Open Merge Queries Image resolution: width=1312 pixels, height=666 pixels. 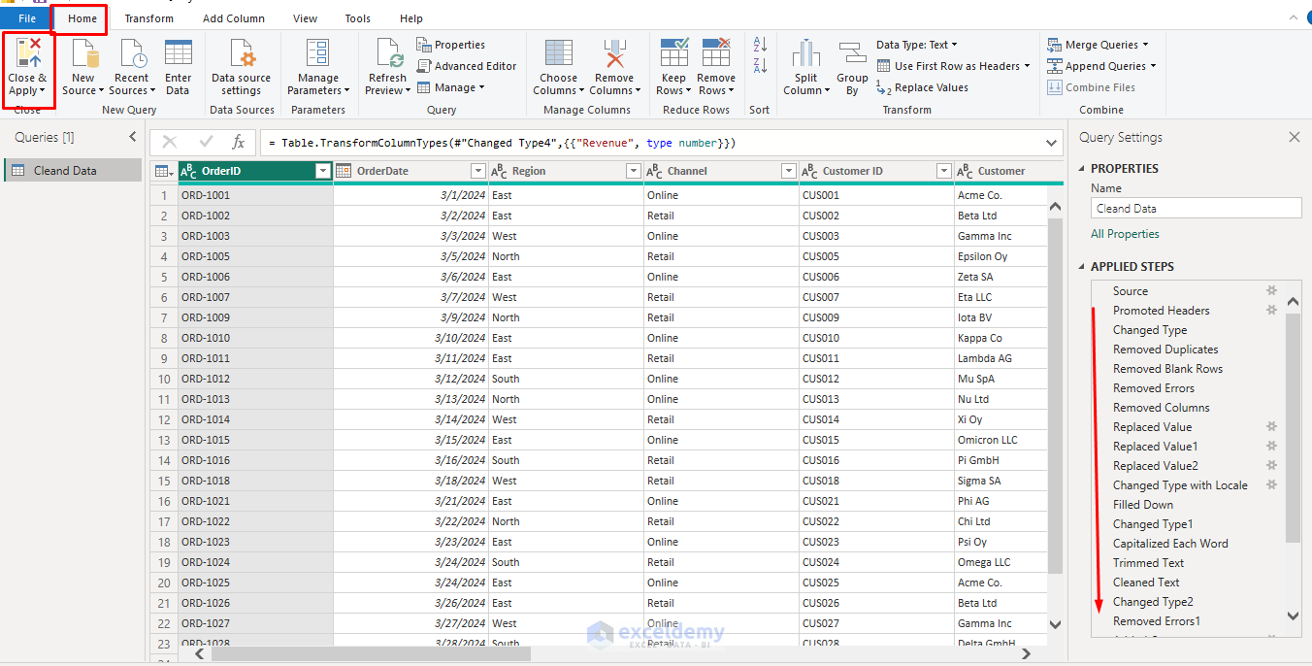click(1097, 45)
